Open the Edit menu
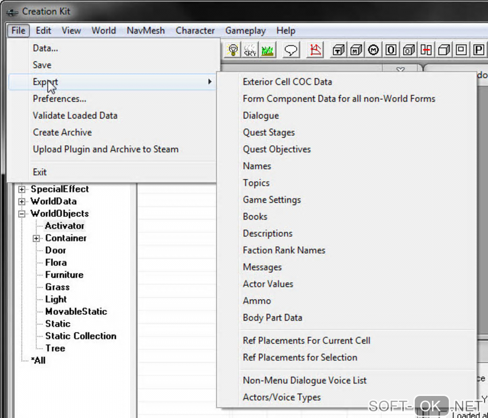488x418 pixels. [43, 31]
